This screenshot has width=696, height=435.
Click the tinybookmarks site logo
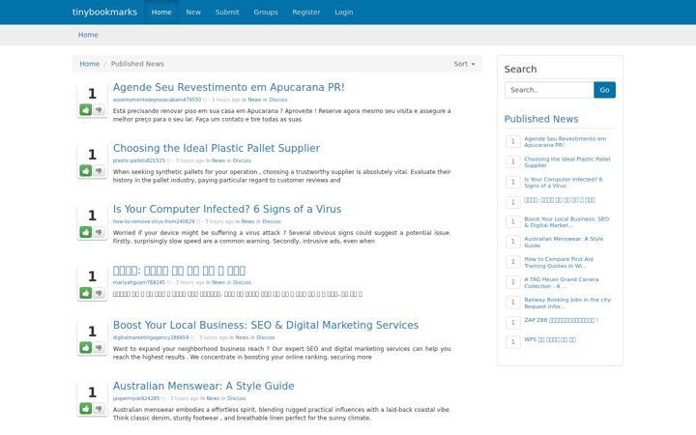click(x=104, y=12)
